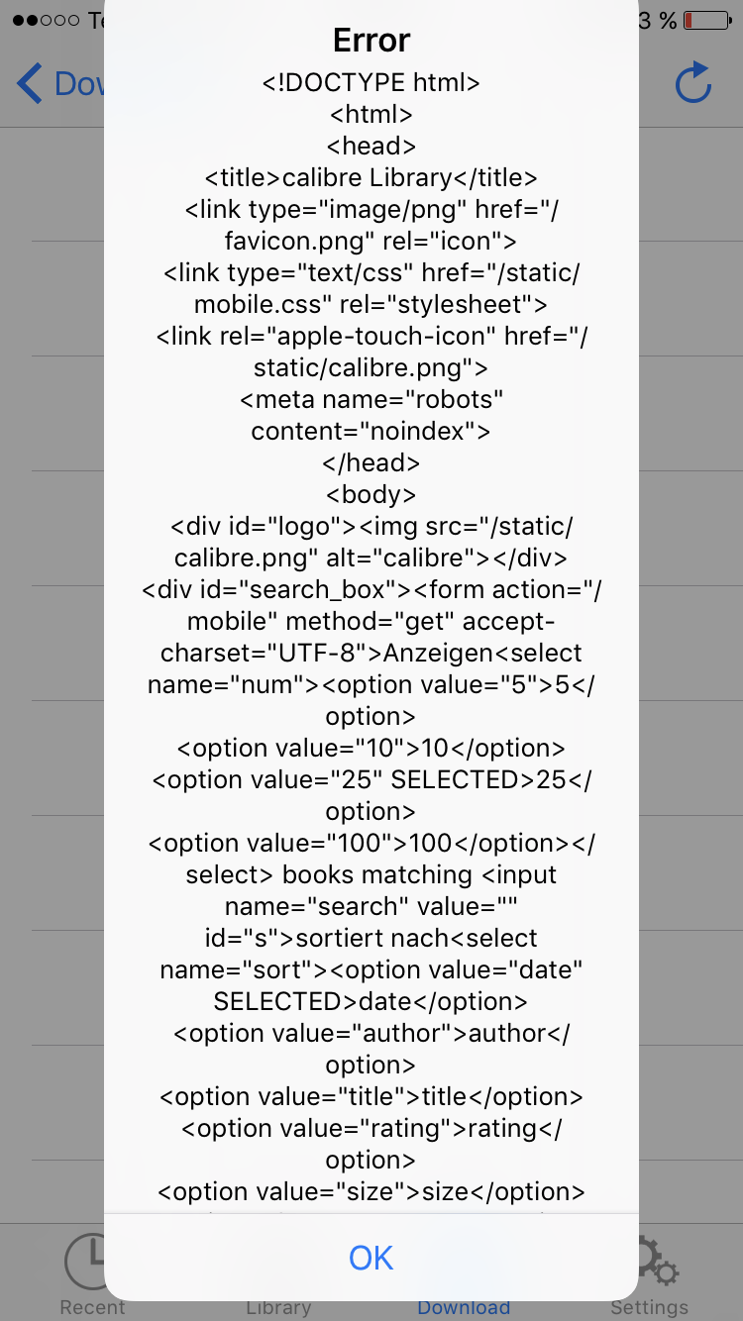Switch to the Download tab

pos(464,1307)
